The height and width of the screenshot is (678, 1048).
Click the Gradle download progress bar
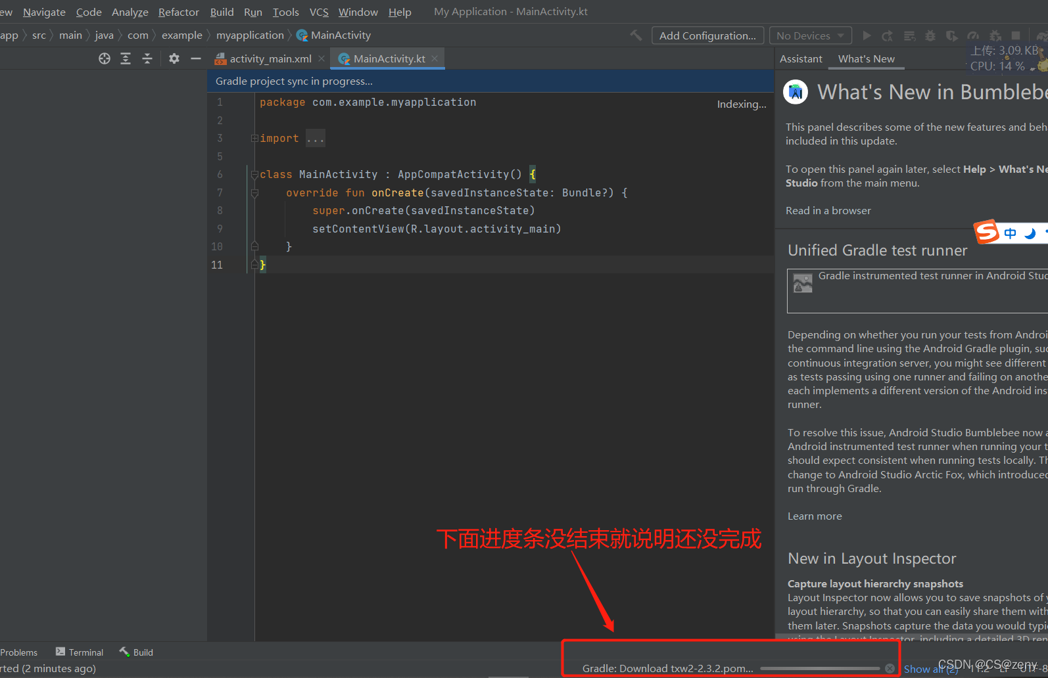[820, 668]
